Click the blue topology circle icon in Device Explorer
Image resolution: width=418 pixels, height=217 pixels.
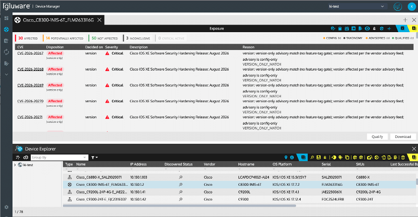292,157
